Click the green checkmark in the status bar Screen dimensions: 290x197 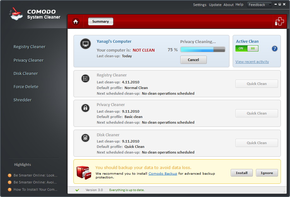pyautogui.click(x=77, y=190)
